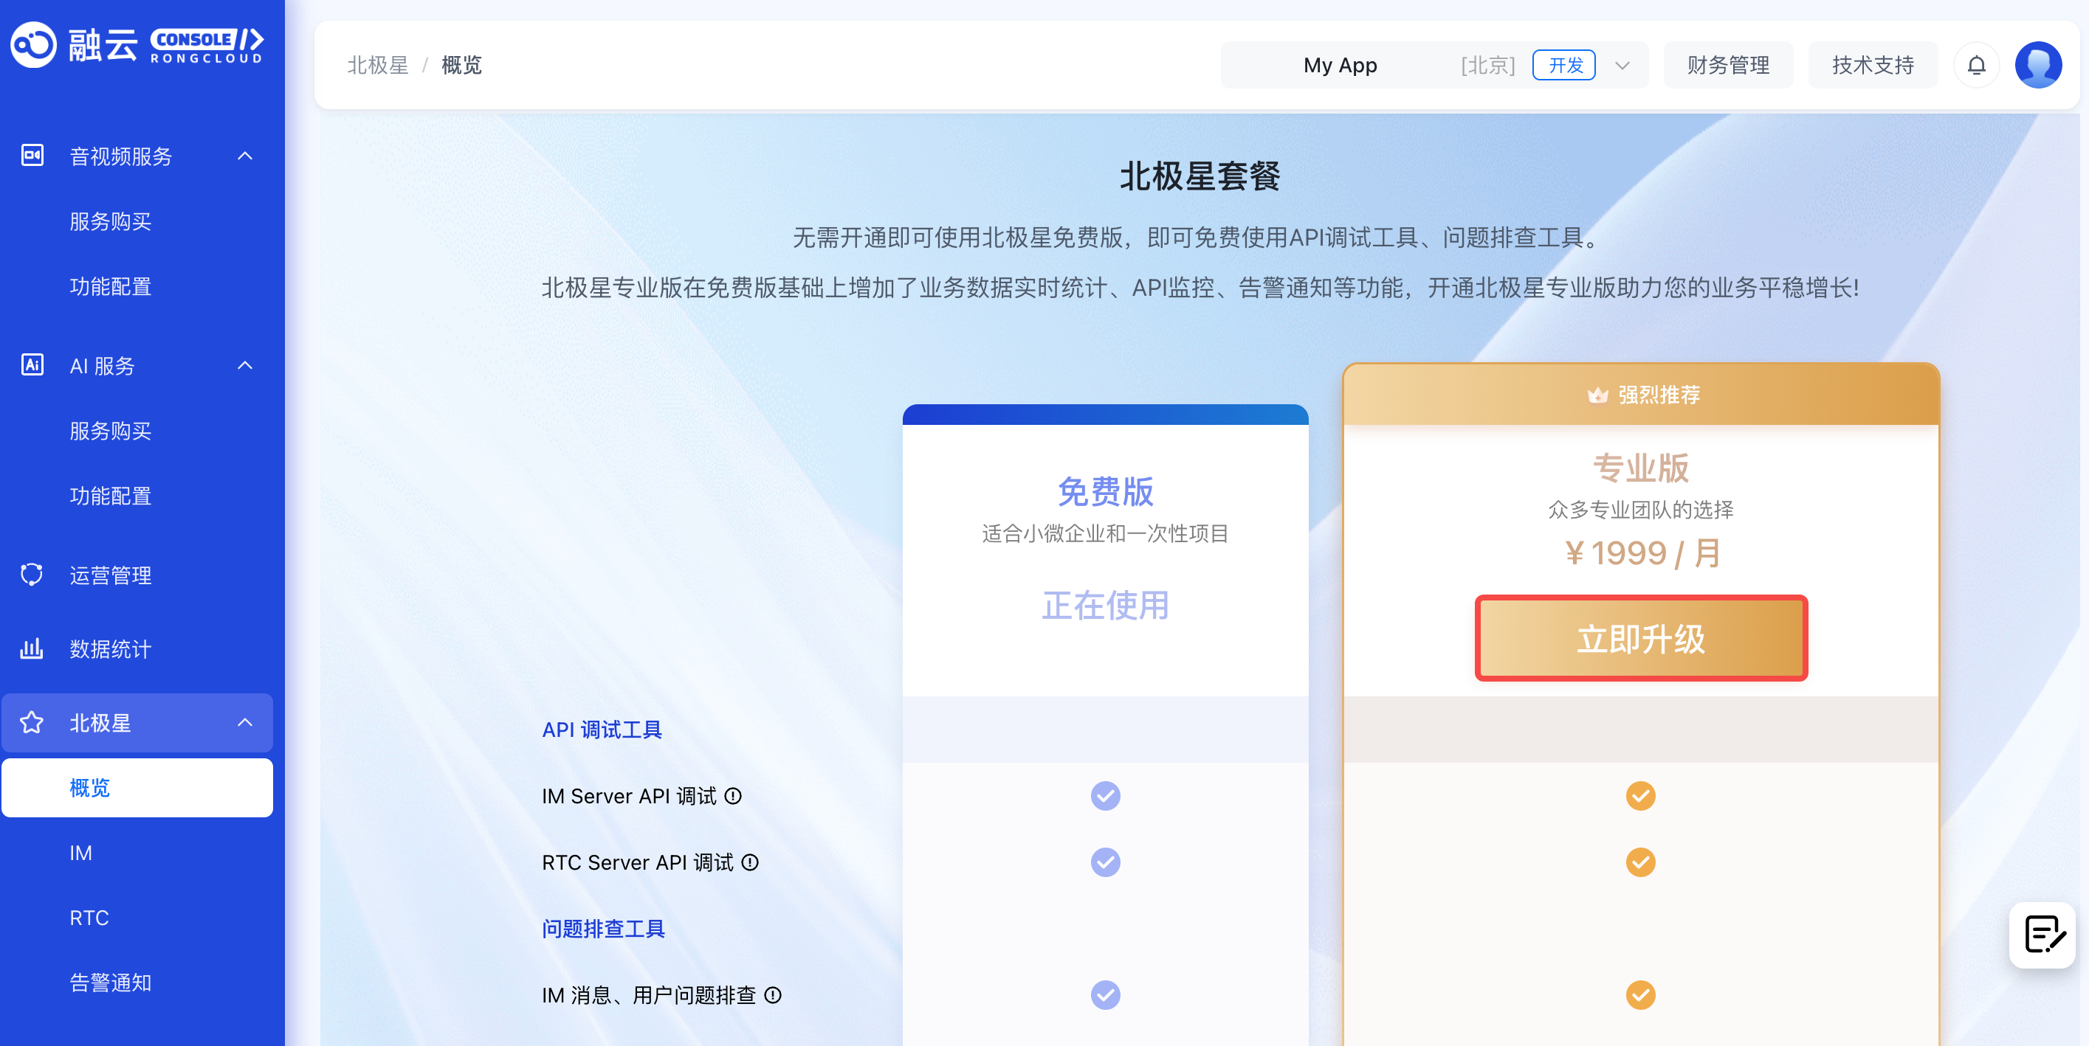The height and width of the screenshot is (1046, 2089).
Task: Open the notification bell icon
Action: [1977, 64]
